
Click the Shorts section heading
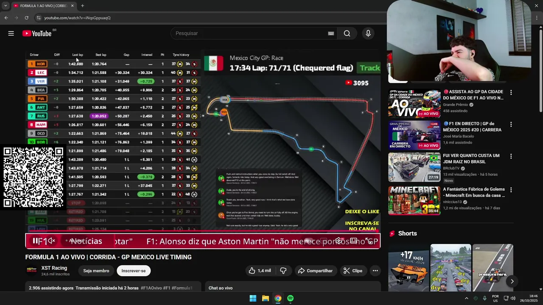click(x=407, y=233)
